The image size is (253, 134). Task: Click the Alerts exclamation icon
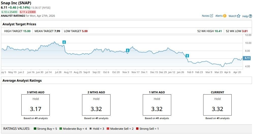[x=225, y=16]
